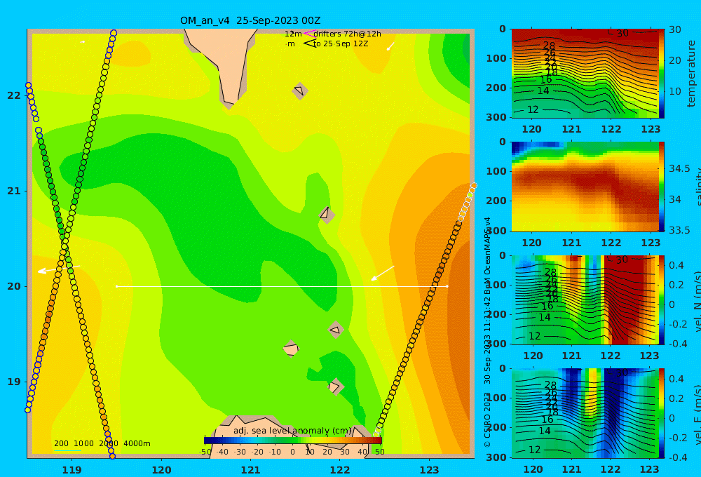
Task: Click latitude label 22 on main map
Action: [14, 95]
